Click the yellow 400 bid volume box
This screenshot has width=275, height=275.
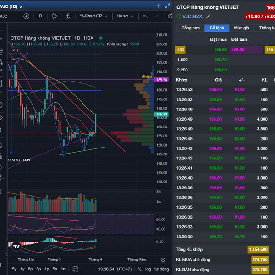[x=180, y=50]
